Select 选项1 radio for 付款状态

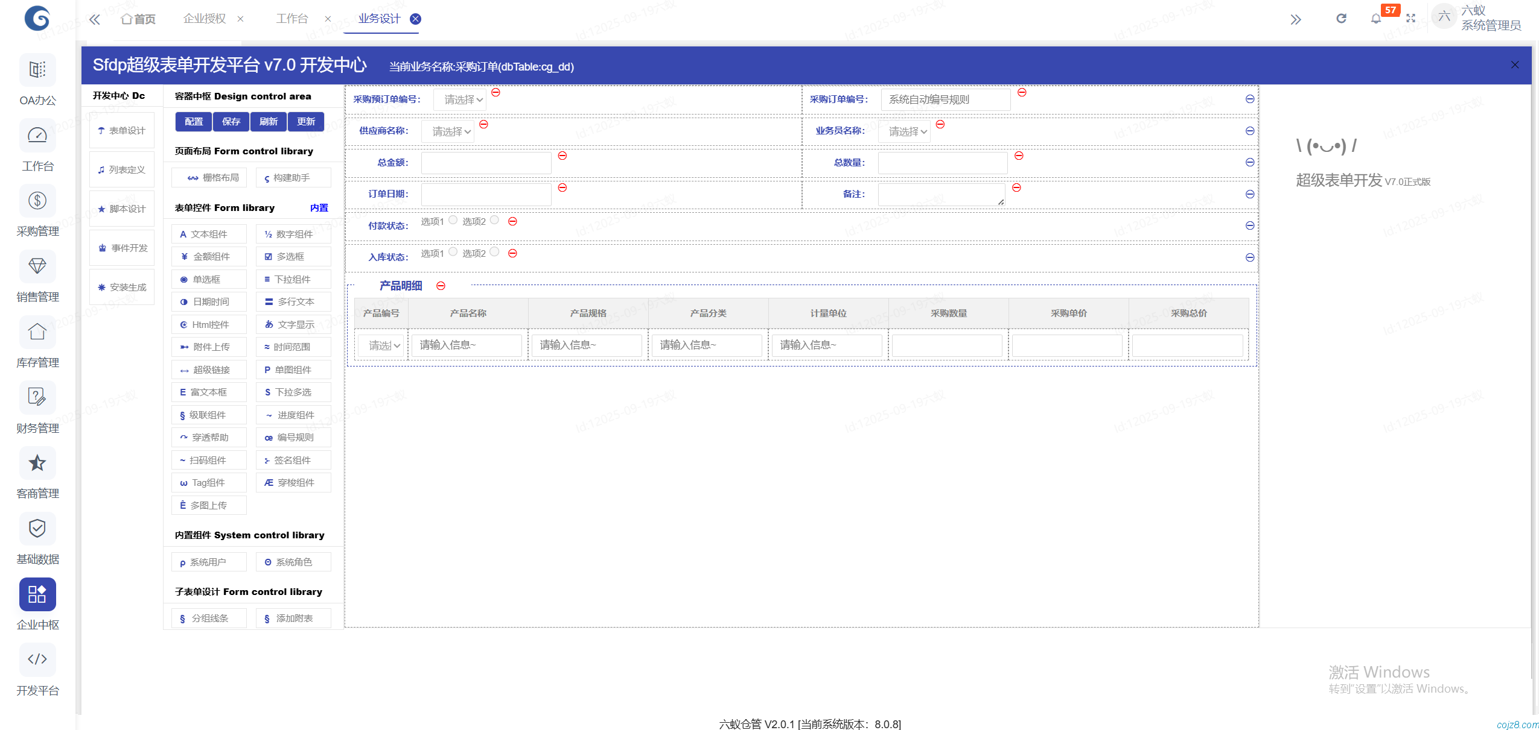point(453,220)
